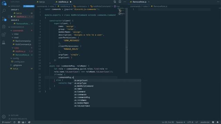
Task: Expand the Outline section
Action: click(9, 115)
